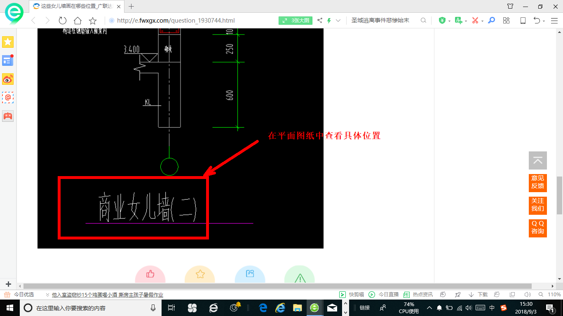This screenshot has width=563, height=316.
Task: Open the extensions grid icon
Action: click(x=507, y=21)
